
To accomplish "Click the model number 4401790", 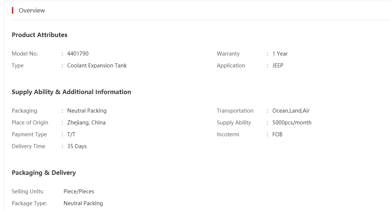I will [x=78, y=54].
